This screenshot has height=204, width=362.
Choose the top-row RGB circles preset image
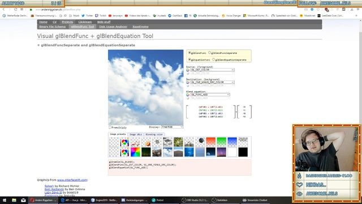coord(124,142)
